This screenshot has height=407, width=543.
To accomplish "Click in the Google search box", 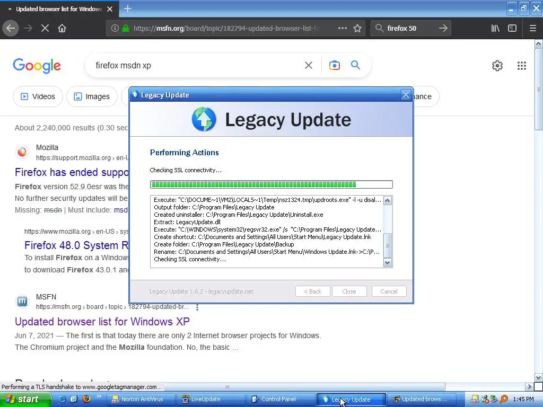I will 197,65.
